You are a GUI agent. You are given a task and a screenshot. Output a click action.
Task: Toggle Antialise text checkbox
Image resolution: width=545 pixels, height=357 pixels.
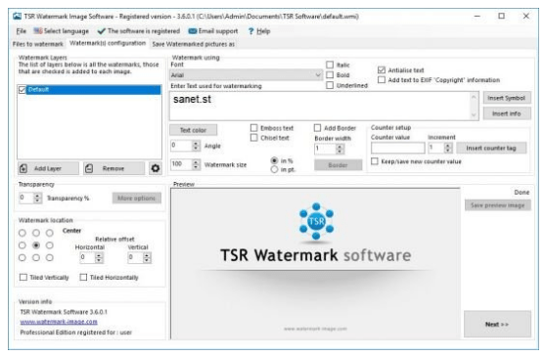382,70
